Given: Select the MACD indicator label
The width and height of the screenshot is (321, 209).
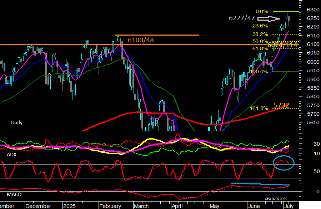Looking at the screenshot, I should pyautogui.click(x=14, y=194).
